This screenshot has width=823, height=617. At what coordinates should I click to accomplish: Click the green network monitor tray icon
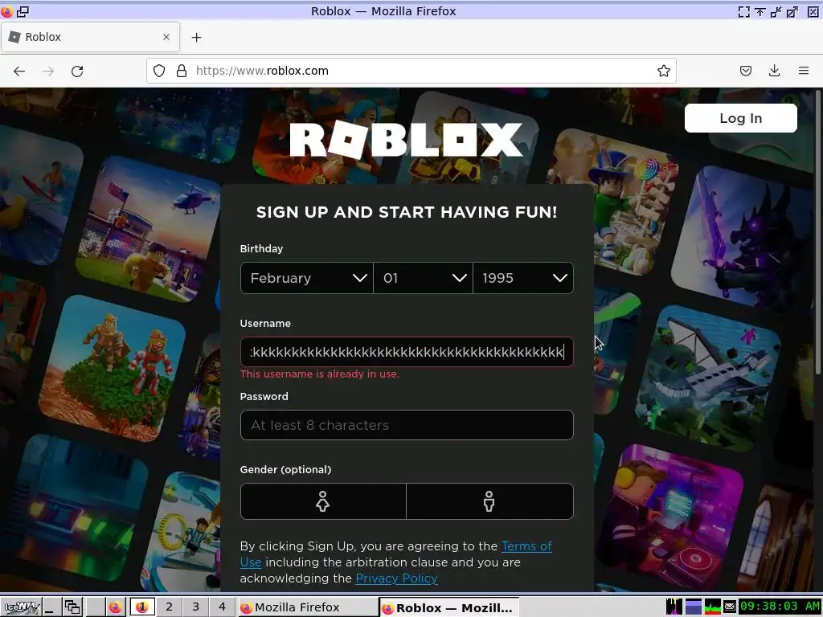tap(712, 607)
